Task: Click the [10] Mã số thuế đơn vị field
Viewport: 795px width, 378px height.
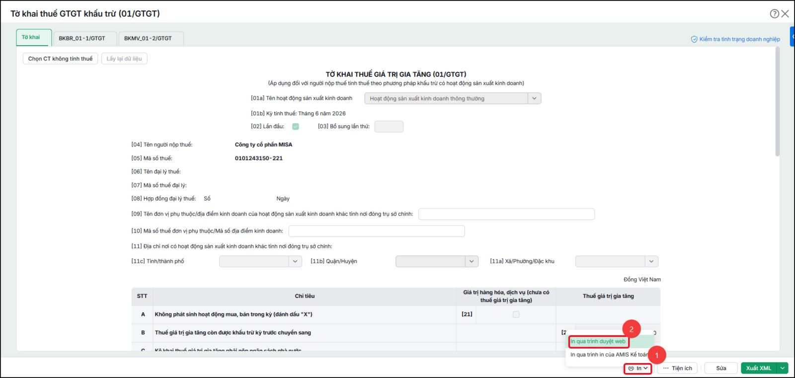Action: pos(377,231)
